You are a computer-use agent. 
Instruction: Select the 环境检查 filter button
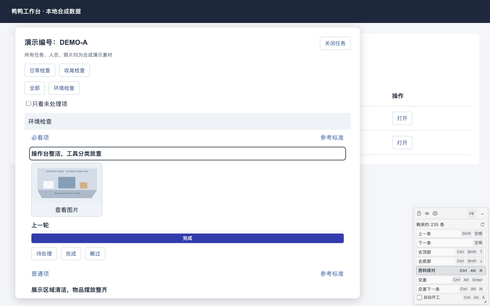coord(64,88)
